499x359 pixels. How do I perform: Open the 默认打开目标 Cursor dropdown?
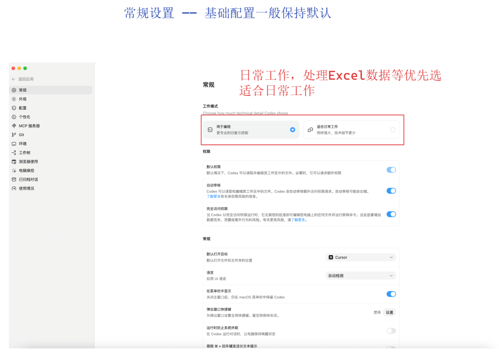360,257
